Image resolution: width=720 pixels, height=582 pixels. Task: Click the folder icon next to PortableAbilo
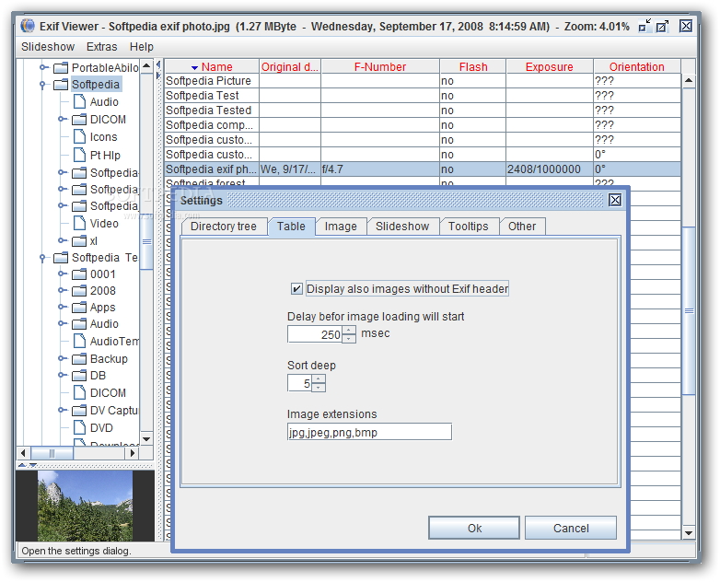61,68
